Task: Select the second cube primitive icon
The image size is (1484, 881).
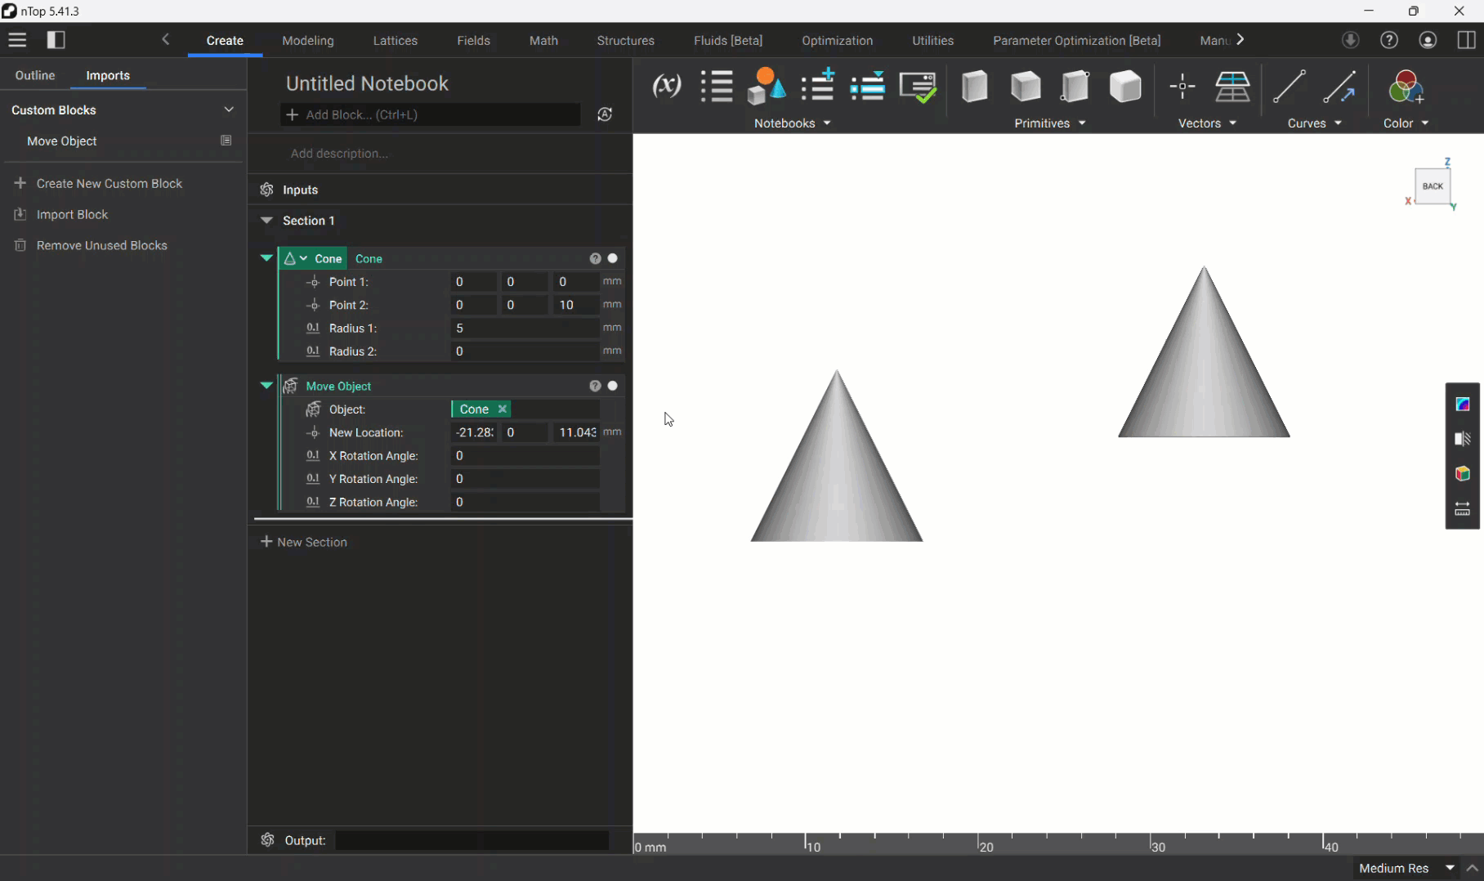Action: tap(1025, 86)
